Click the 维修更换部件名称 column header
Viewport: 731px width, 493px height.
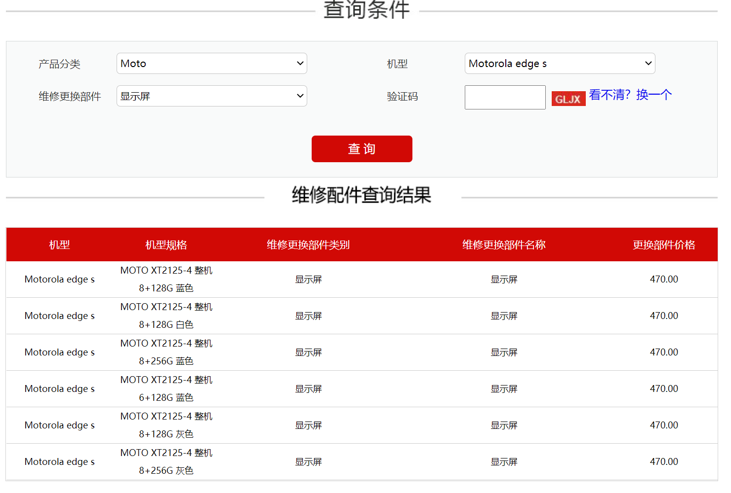504,245
